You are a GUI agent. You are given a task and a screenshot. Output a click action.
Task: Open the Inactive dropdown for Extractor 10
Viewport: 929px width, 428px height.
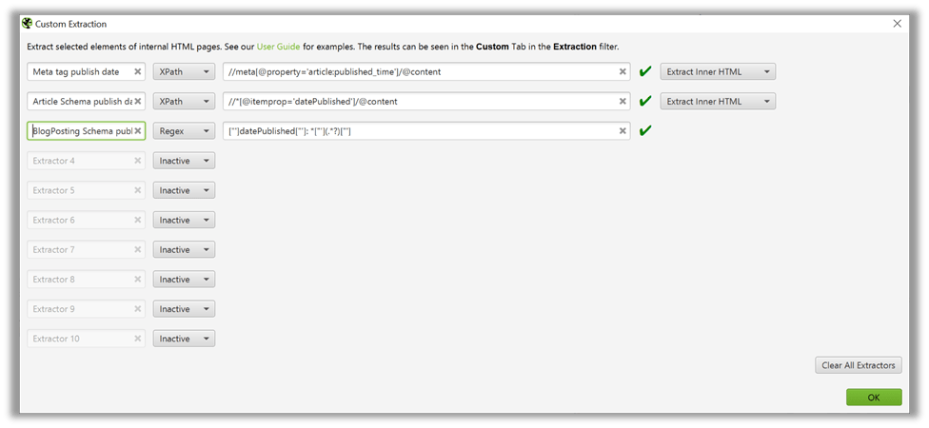[x=184, y=339]
